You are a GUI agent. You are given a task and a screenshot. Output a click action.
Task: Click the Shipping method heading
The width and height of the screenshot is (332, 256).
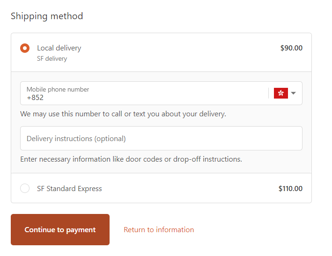click(x=47, y=16)
